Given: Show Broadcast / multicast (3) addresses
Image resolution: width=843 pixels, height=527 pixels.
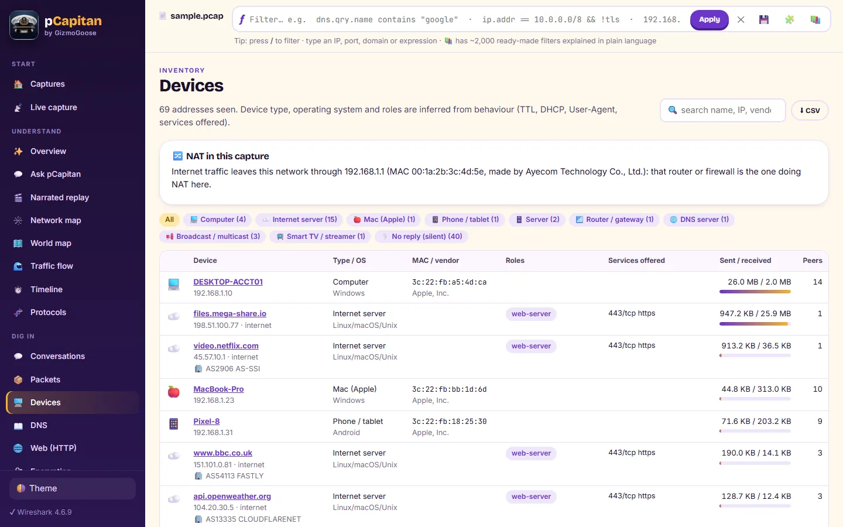Looking at the screenshot, I should [x=213, y=237].
